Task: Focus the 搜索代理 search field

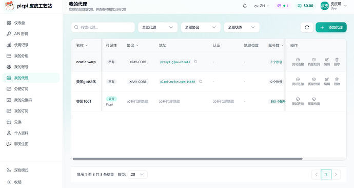Action: [x=103, y=27]
